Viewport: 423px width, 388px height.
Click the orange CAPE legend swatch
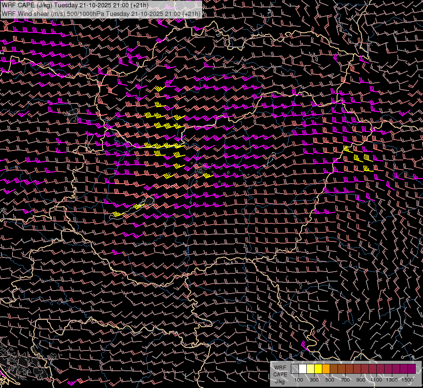tap(326, 369)
